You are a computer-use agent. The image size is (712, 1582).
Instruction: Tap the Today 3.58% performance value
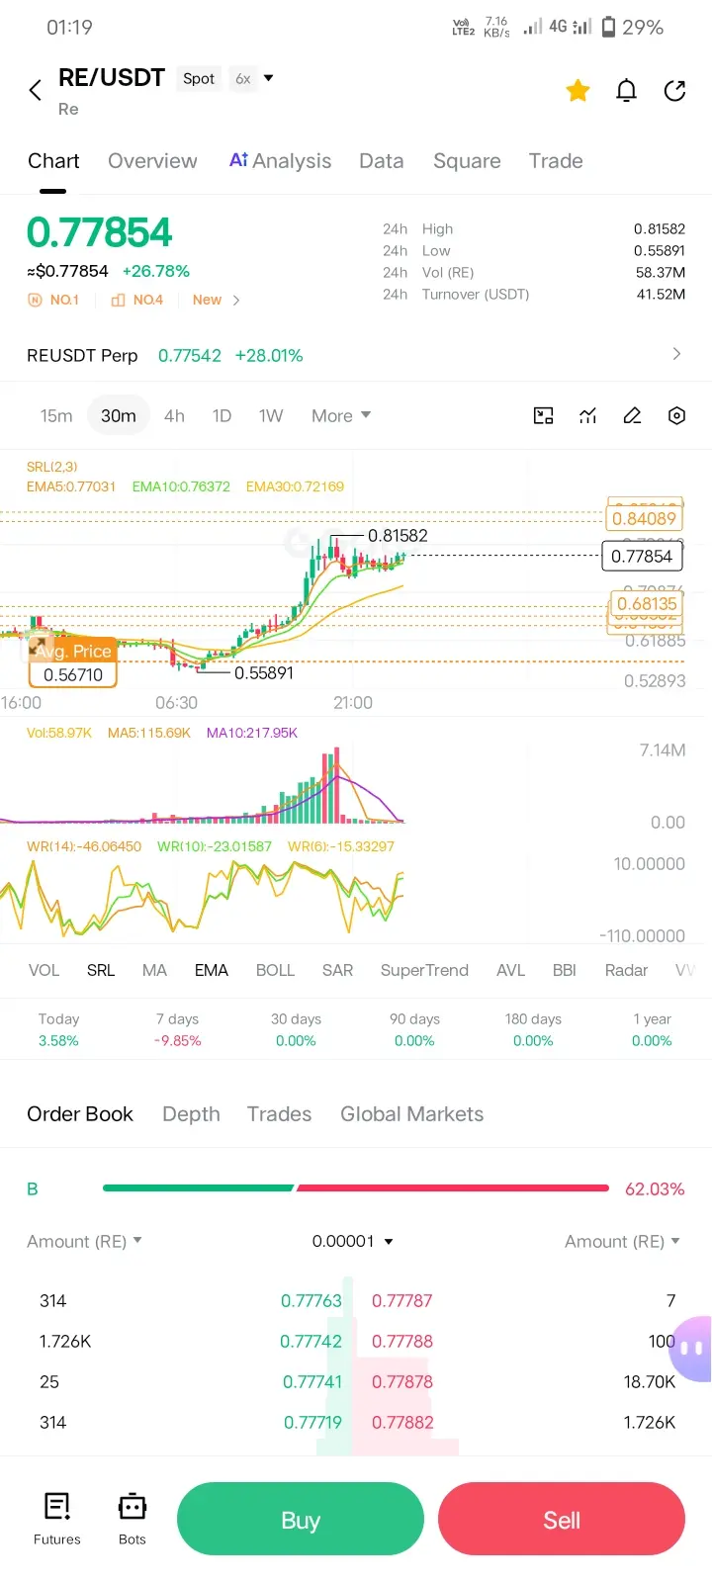tap(58, 1040)
